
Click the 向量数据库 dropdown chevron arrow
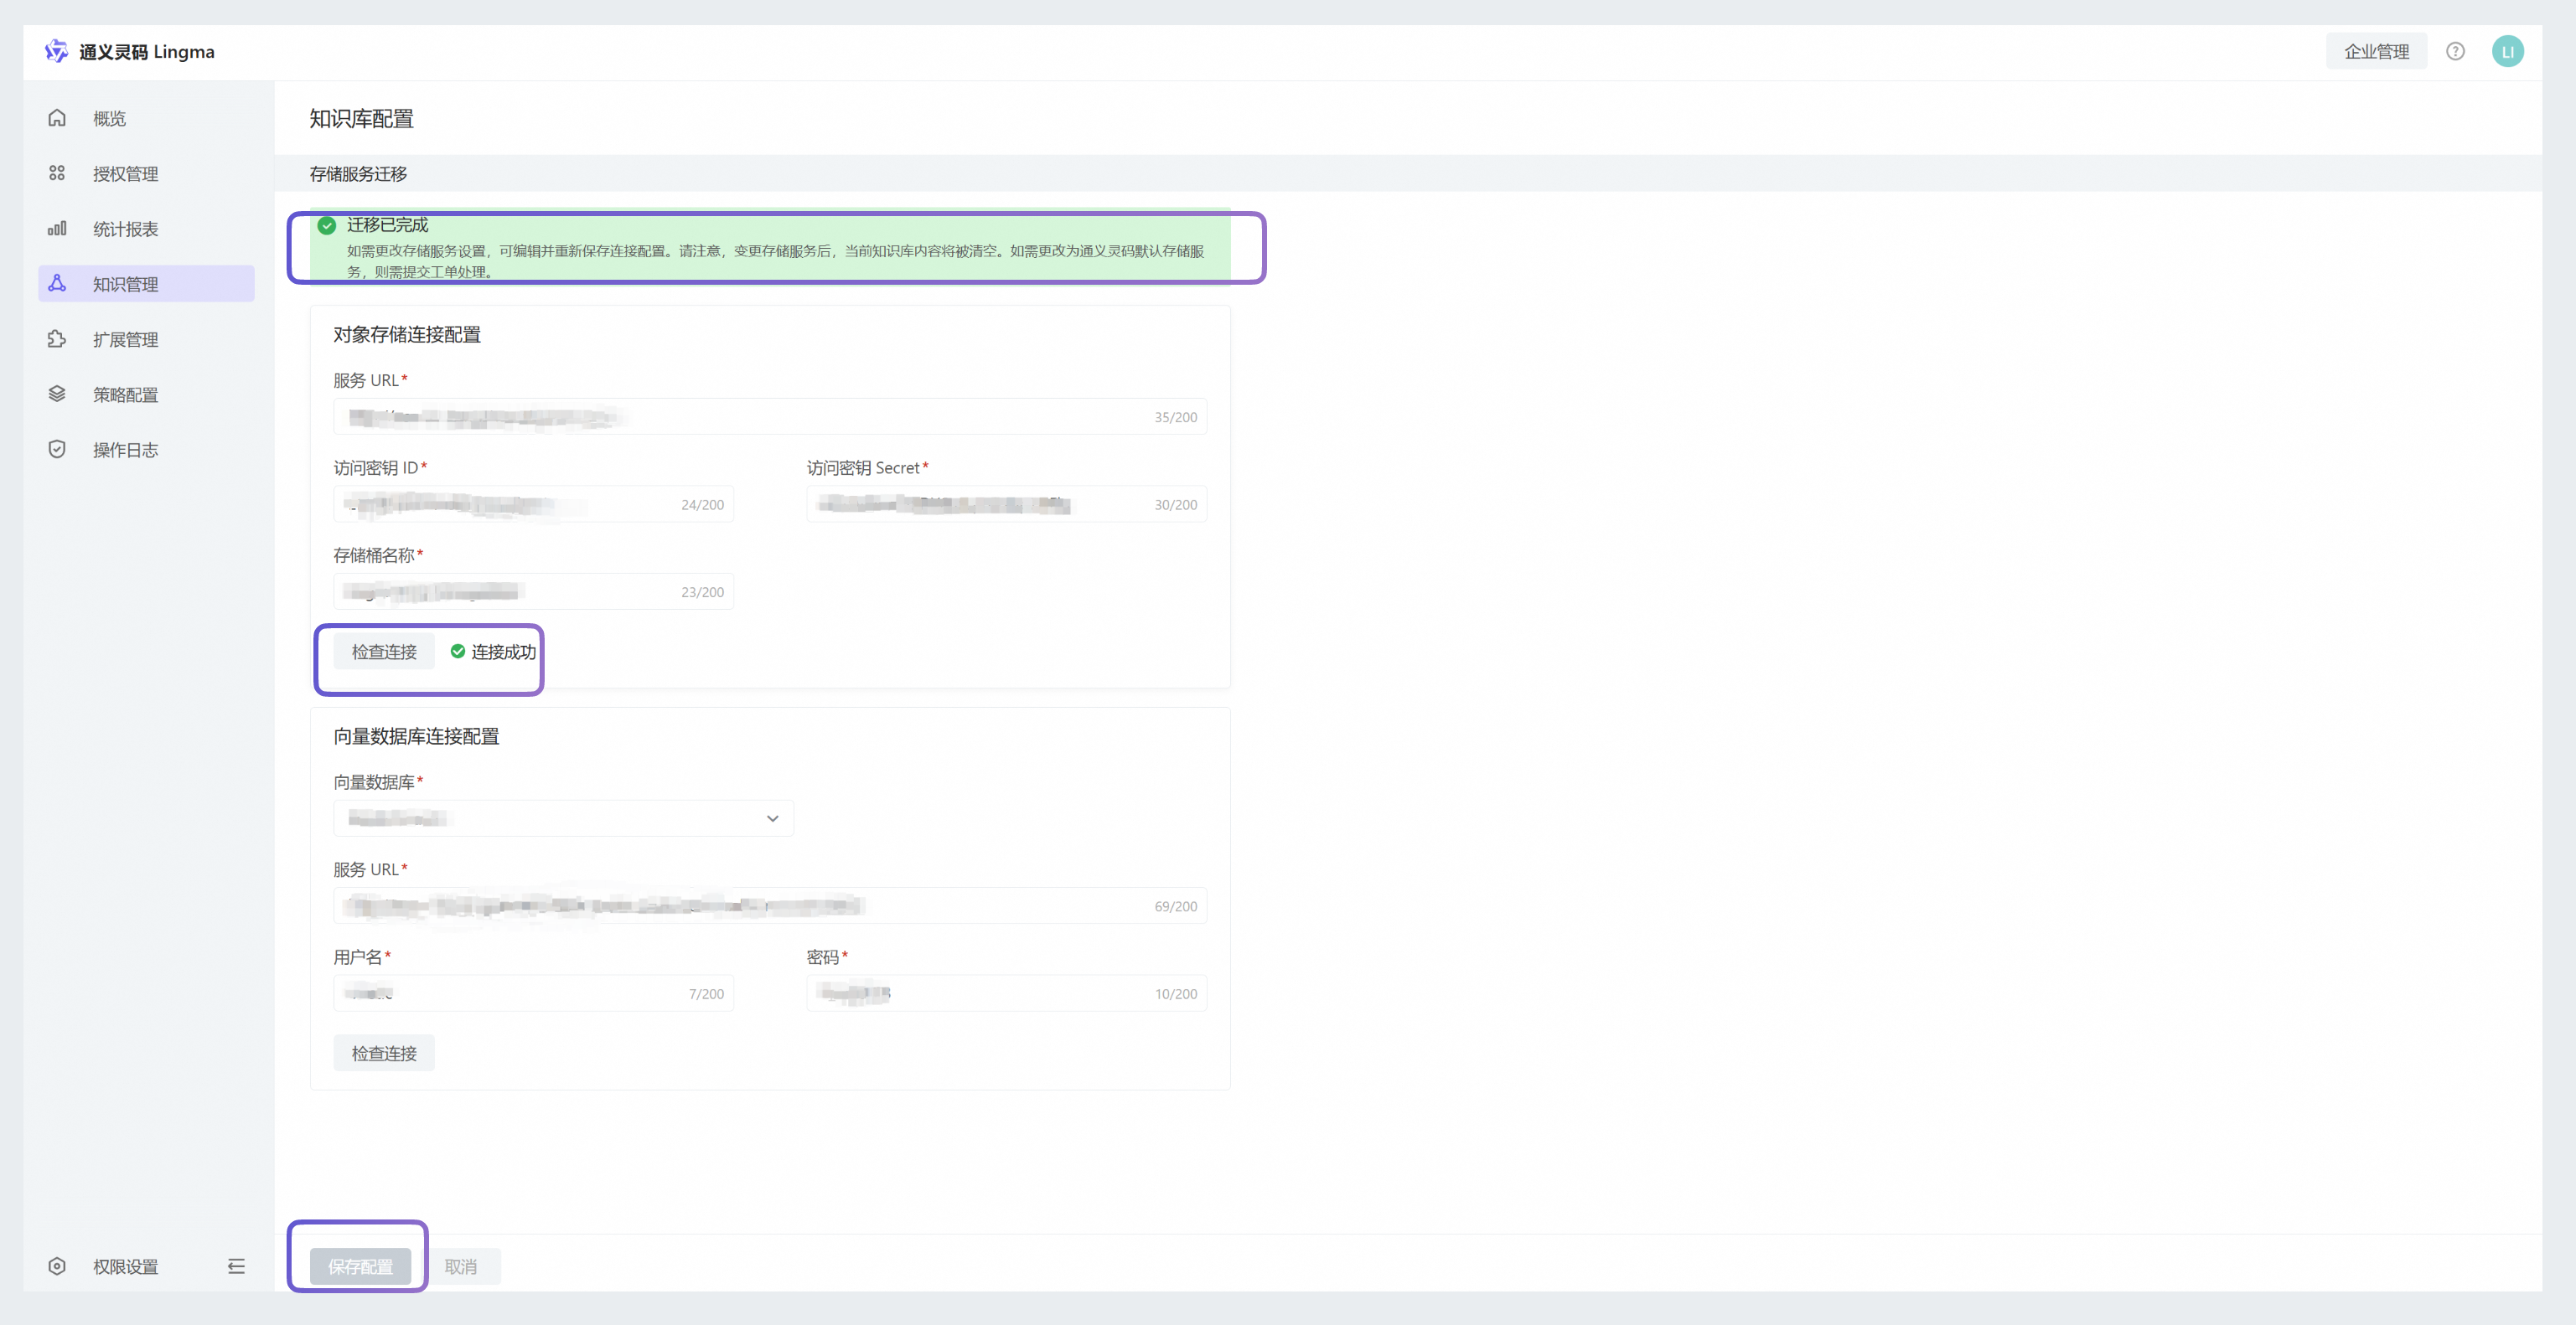pos(772,818)
